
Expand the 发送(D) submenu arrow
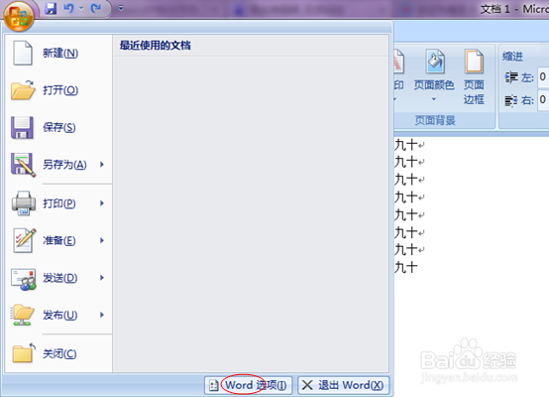click(102, 278)
